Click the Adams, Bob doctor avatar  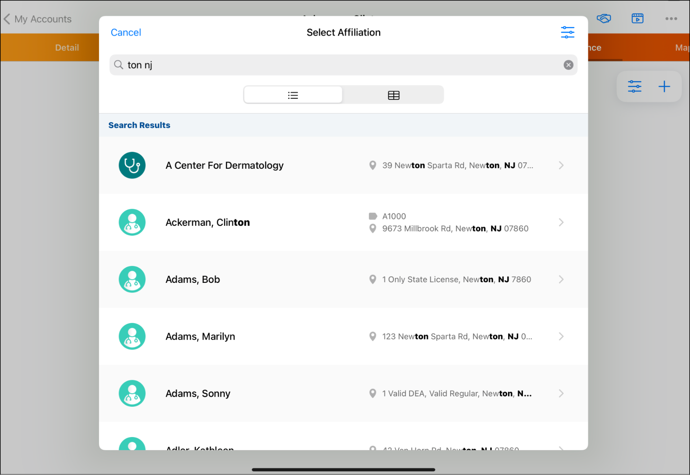pyautogui.click(x=132, y=279)
